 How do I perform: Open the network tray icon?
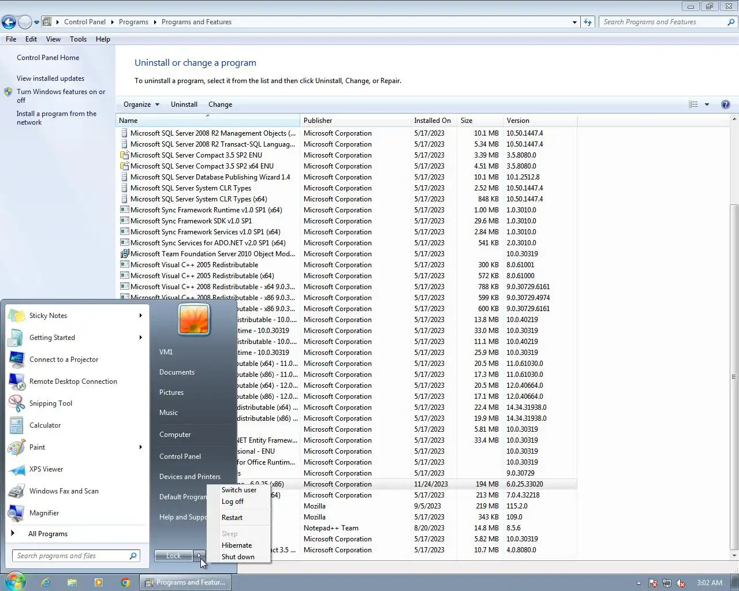point(667,583)
